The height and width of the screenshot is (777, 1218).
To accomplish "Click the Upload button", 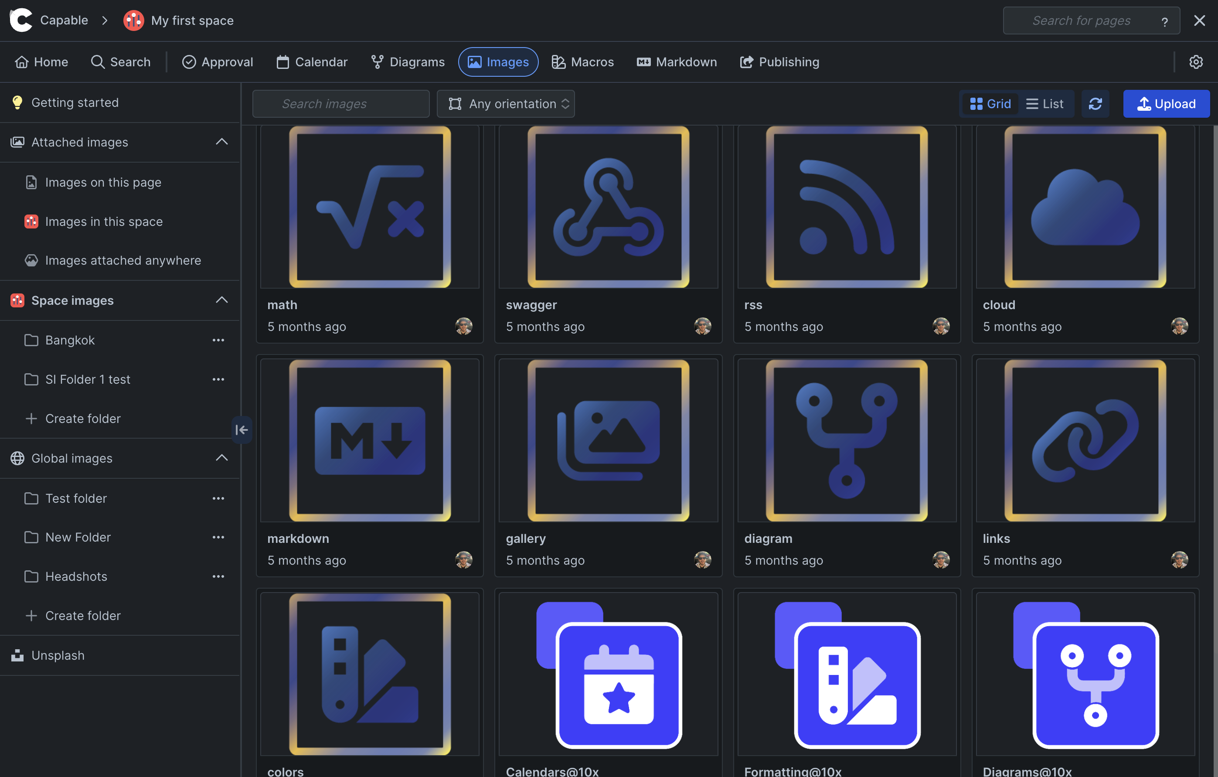I will click(x=1166, y=104).
